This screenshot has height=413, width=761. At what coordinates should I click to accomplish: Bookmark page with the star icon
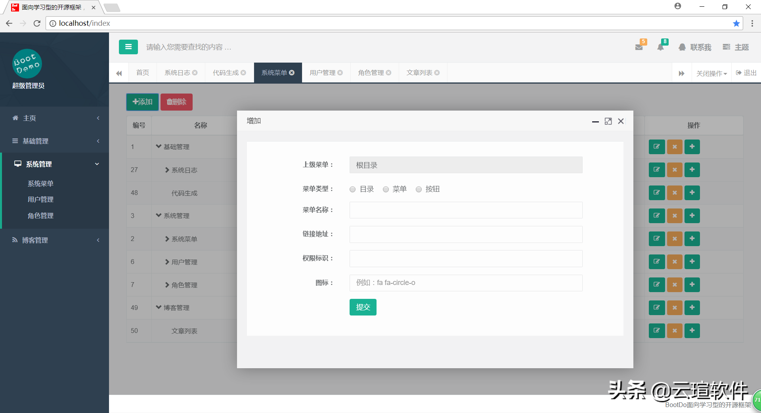coord(736,23)
